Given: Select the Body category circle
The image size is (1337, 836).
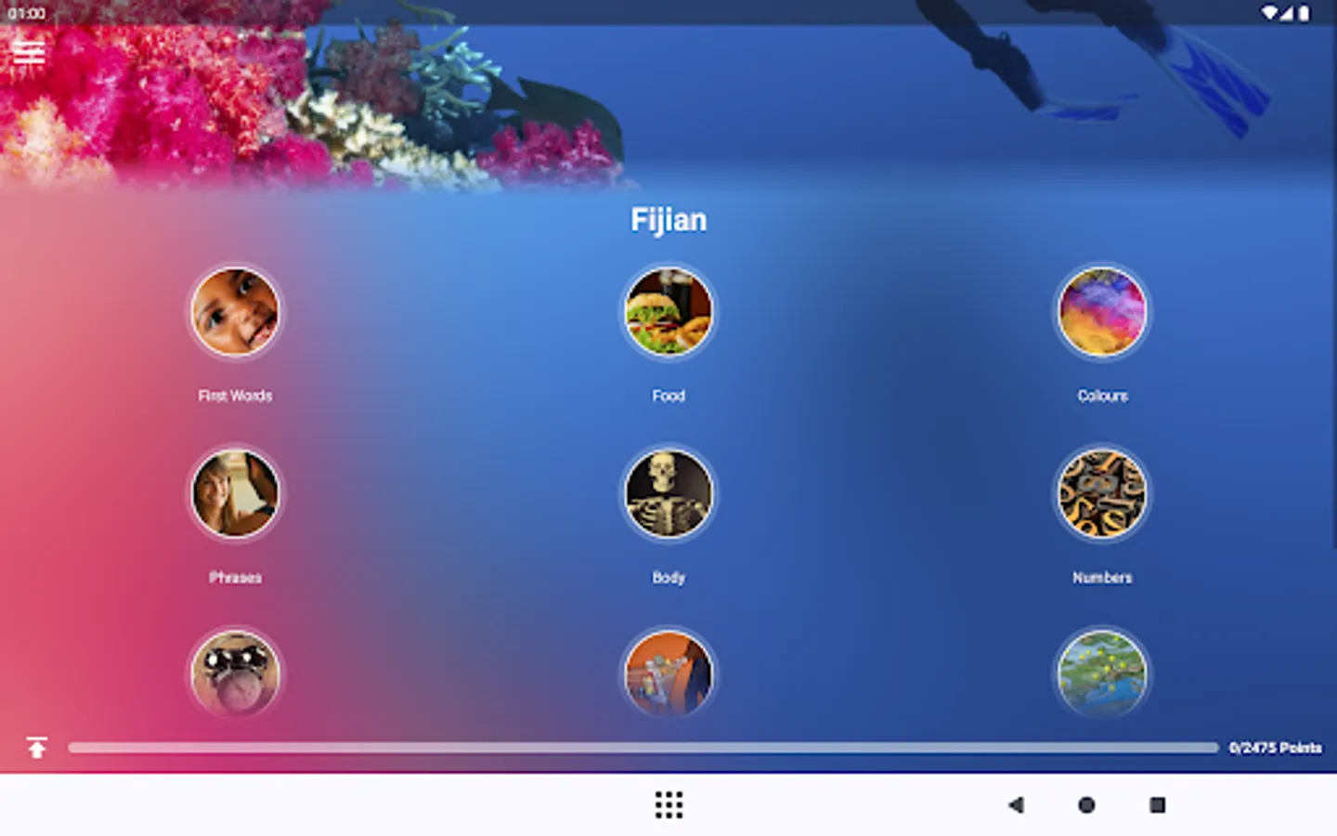Looking at the screenshot, I should pyautogui.click(x=668, y=494).
